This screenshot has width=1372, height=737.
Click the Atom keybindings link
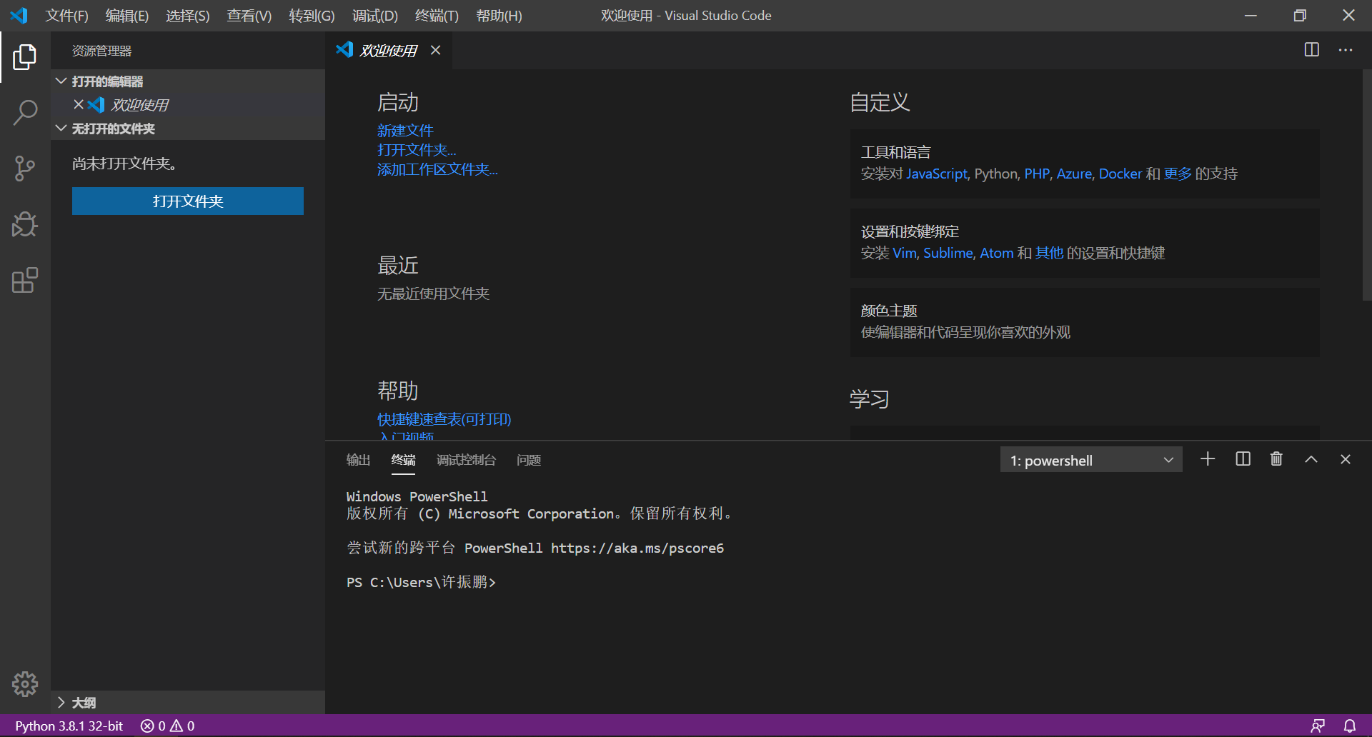pyautogui.click(x=997, y=253)
